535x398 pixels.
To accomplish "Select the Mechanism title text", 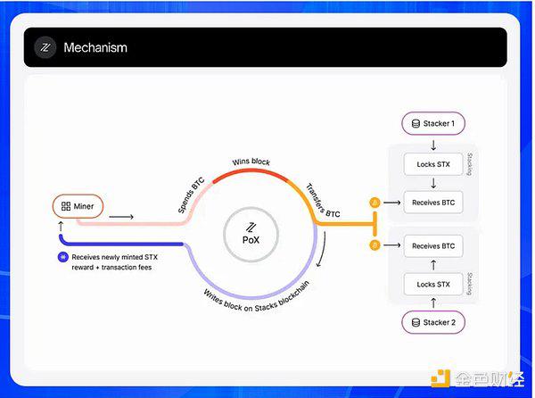I will 95,47.
